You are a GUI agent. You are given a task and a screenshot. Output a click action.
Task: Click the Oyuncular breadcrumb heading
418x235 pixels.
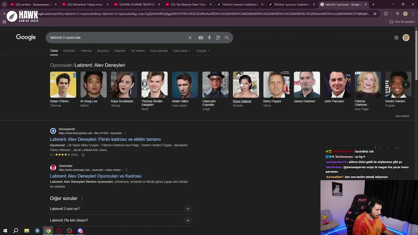pos(61,65)
